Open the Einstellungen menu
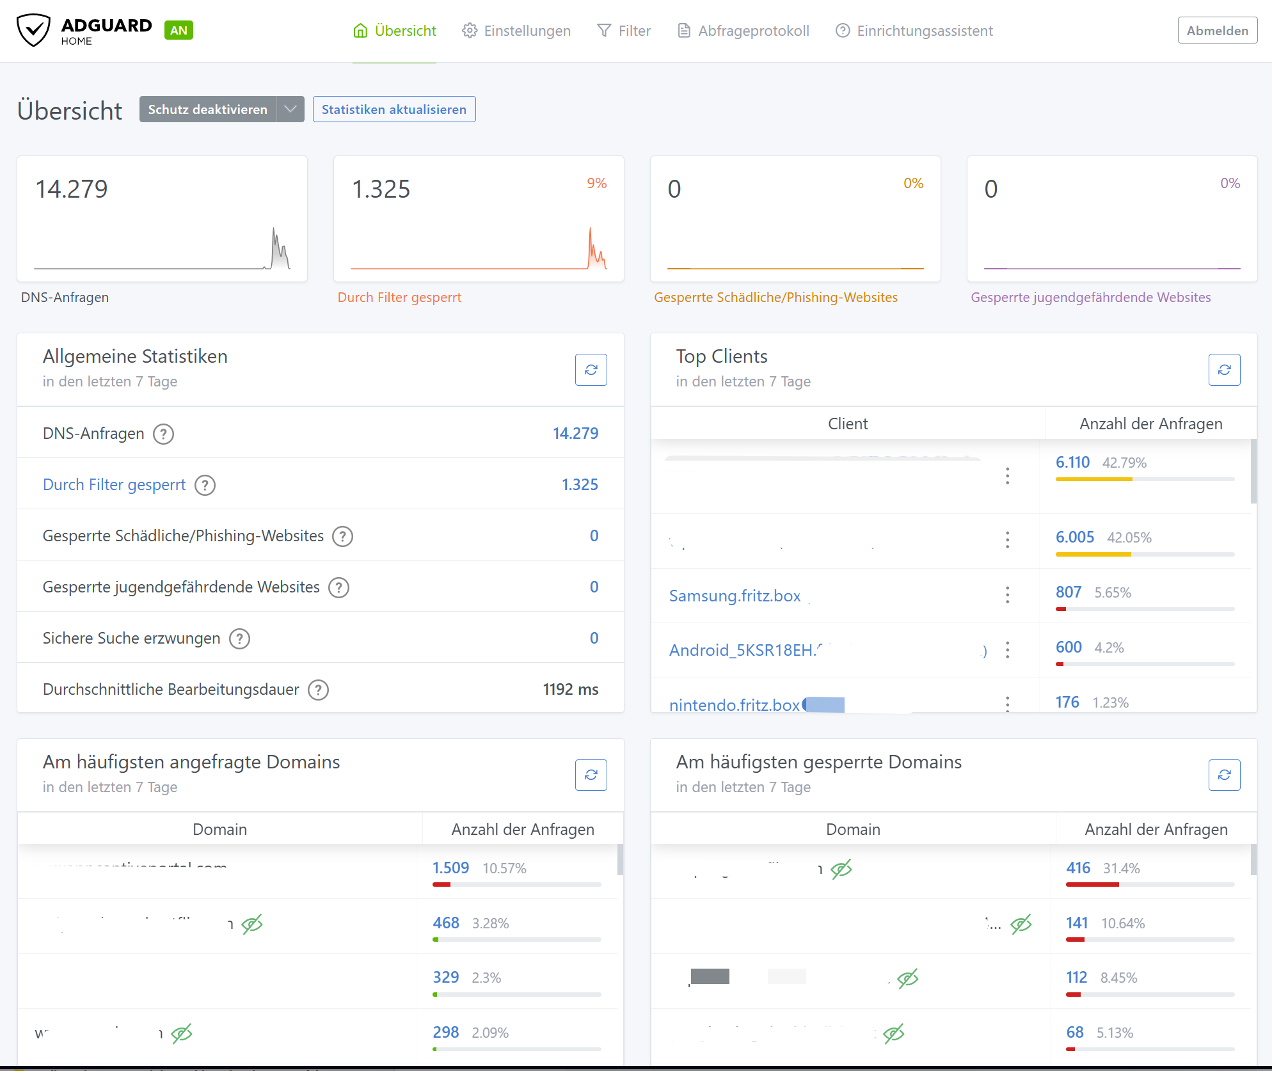Image resolution: width=1272 pixels, height=1071 pixels. click(516, 31)
